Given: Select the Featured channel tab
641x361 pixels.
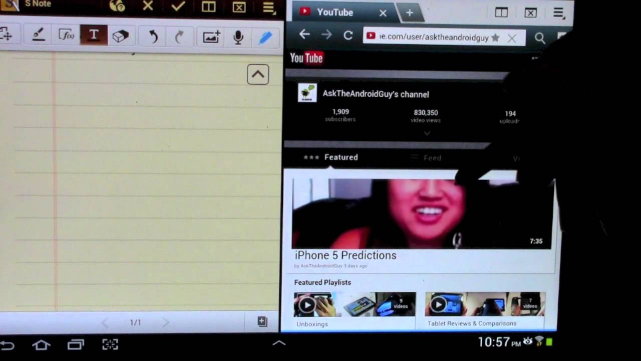Looking at the screenshot, I should click(x=331, y=157).
